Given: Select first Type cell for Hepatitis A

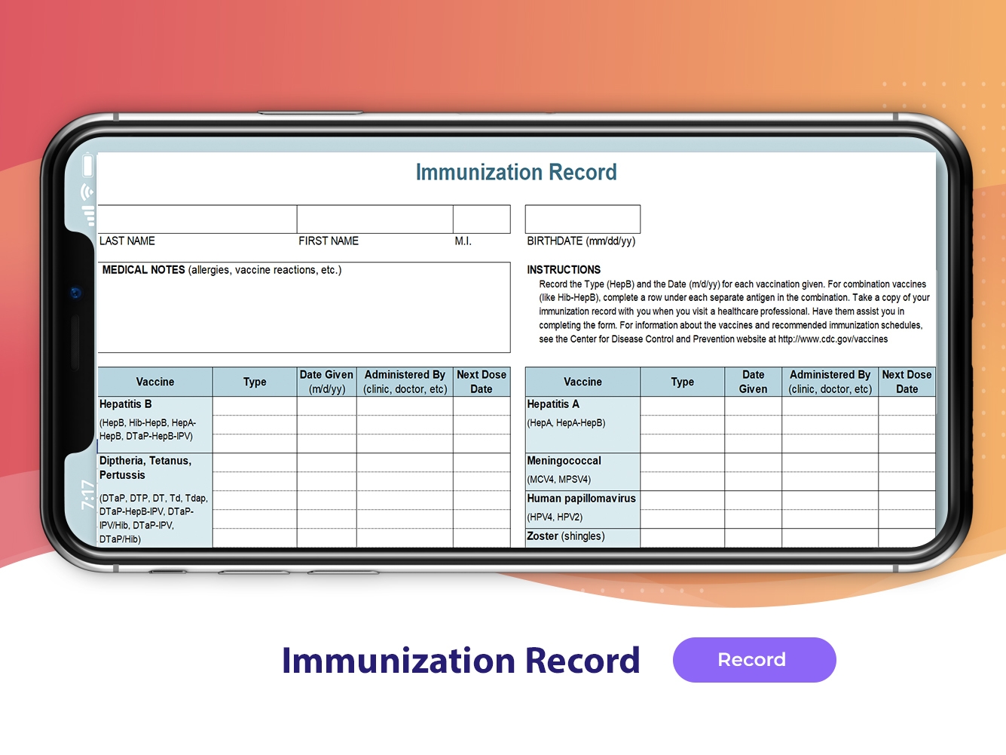Looking at the screenshot, I should pos(682,406).
